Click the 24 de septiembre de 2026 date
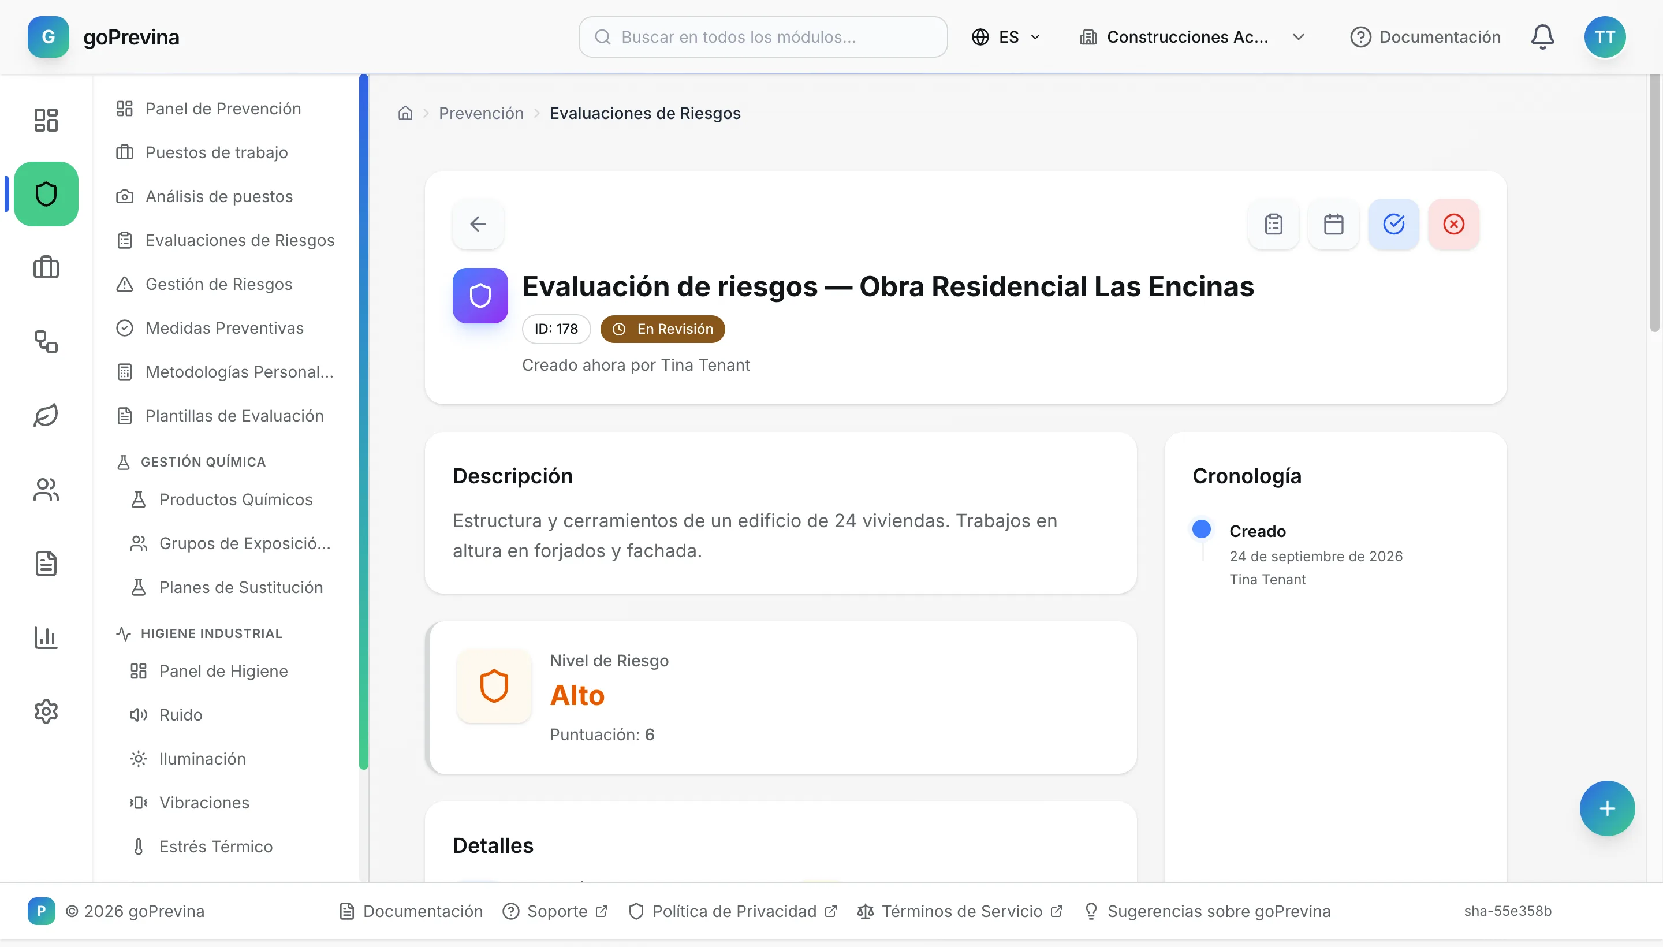This screenshot has width=1663, height=947. coord(1316,556)
